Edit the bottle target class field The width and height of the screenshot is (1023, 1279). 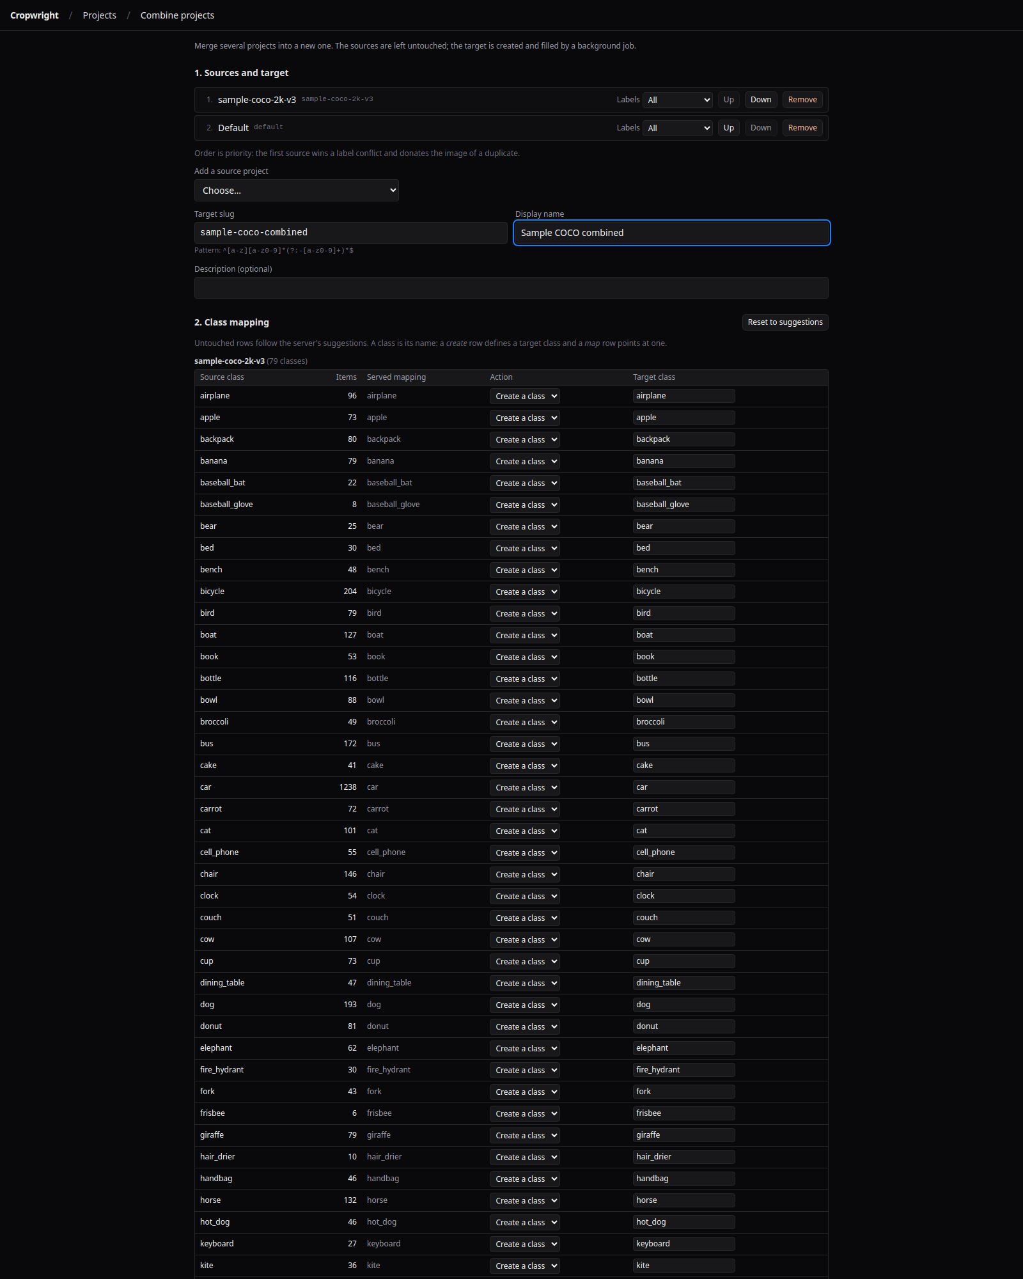[684, 679]
